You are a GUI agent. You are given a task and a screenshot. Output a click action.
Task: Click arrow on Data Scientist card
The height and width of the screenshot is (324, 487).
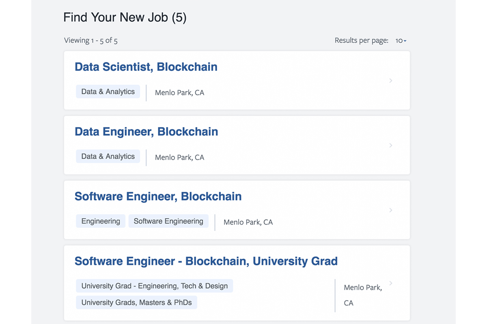tap(391, 81)
